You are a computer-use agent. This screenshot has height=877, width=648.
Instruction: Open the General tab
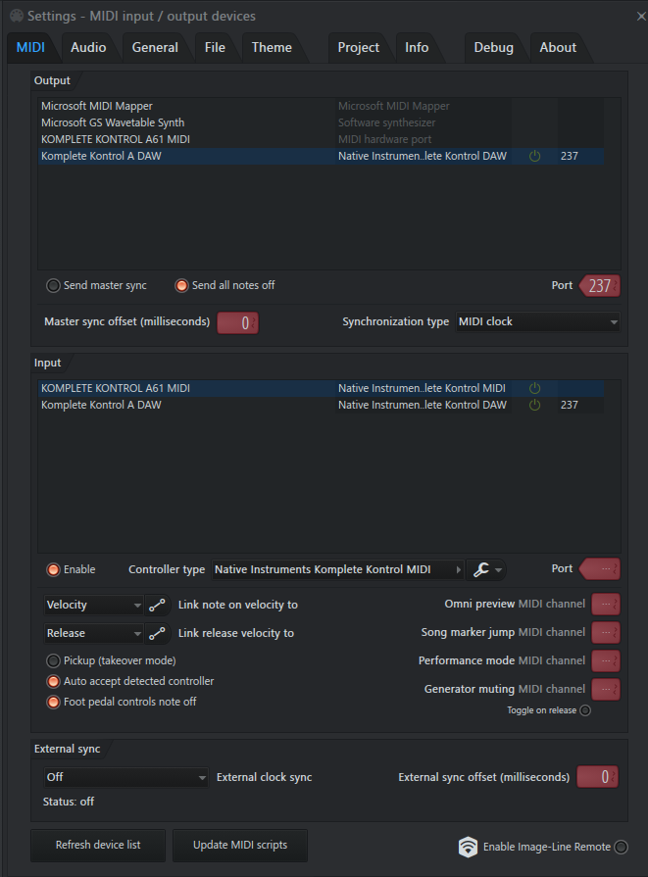[155, 48]
